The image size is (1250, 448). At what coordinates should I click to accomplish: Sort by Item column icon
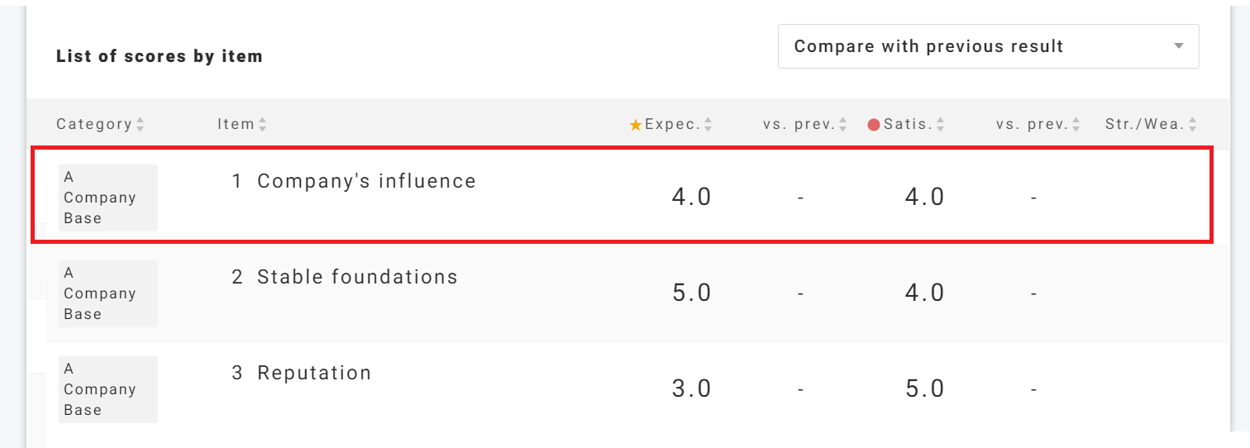(263, 125)
